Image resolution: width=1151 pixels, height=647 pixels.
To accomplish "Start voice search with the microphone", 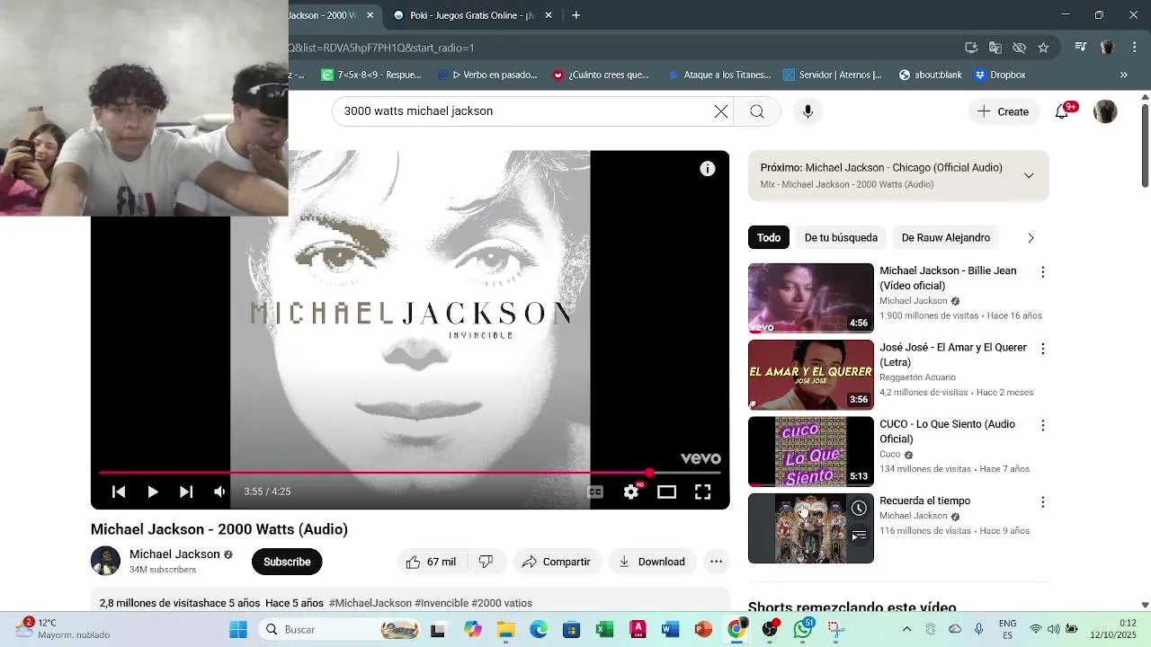I will coord(807,111).
